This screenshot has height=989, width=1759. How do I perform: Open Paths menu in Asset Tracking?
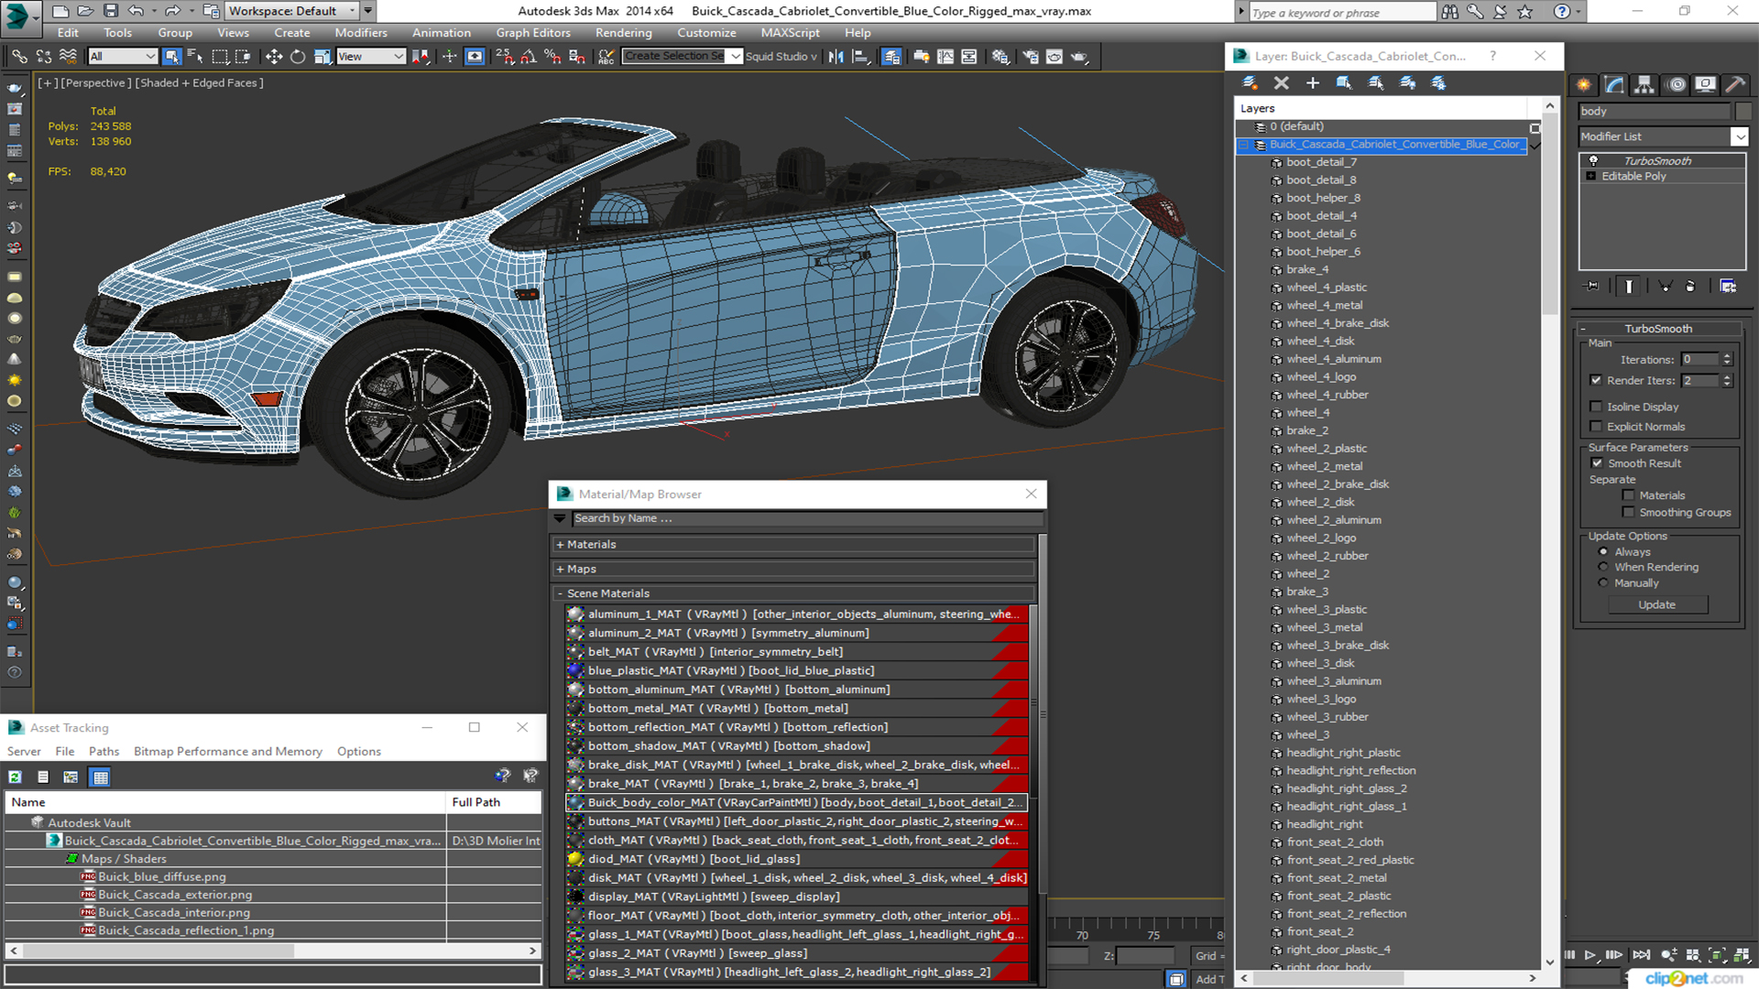pos(104,752)
